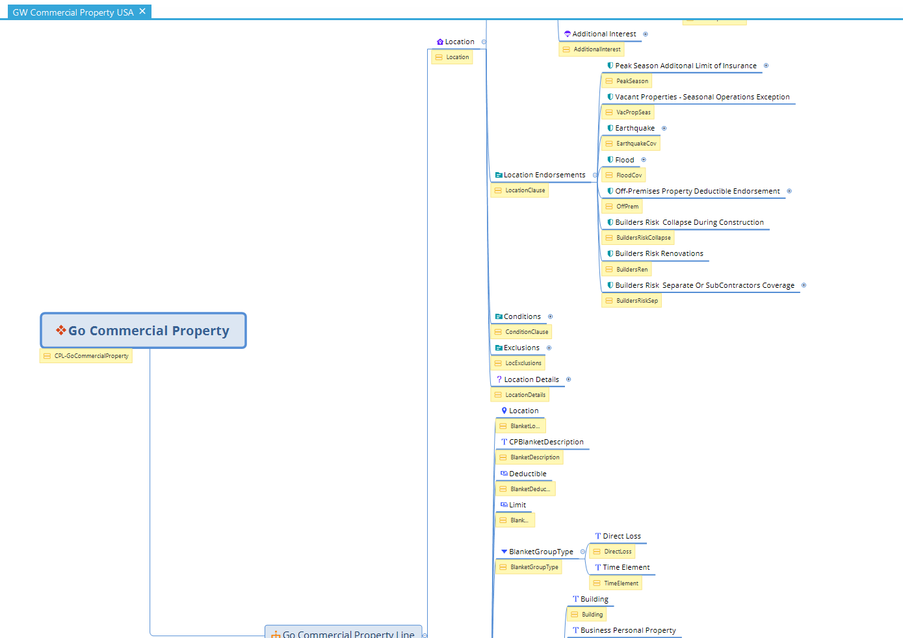The height and width of the screenshot is (638, 903).
Task: Select the CPL-GoCommercialProperty tag
Action: tap(86, 356)
